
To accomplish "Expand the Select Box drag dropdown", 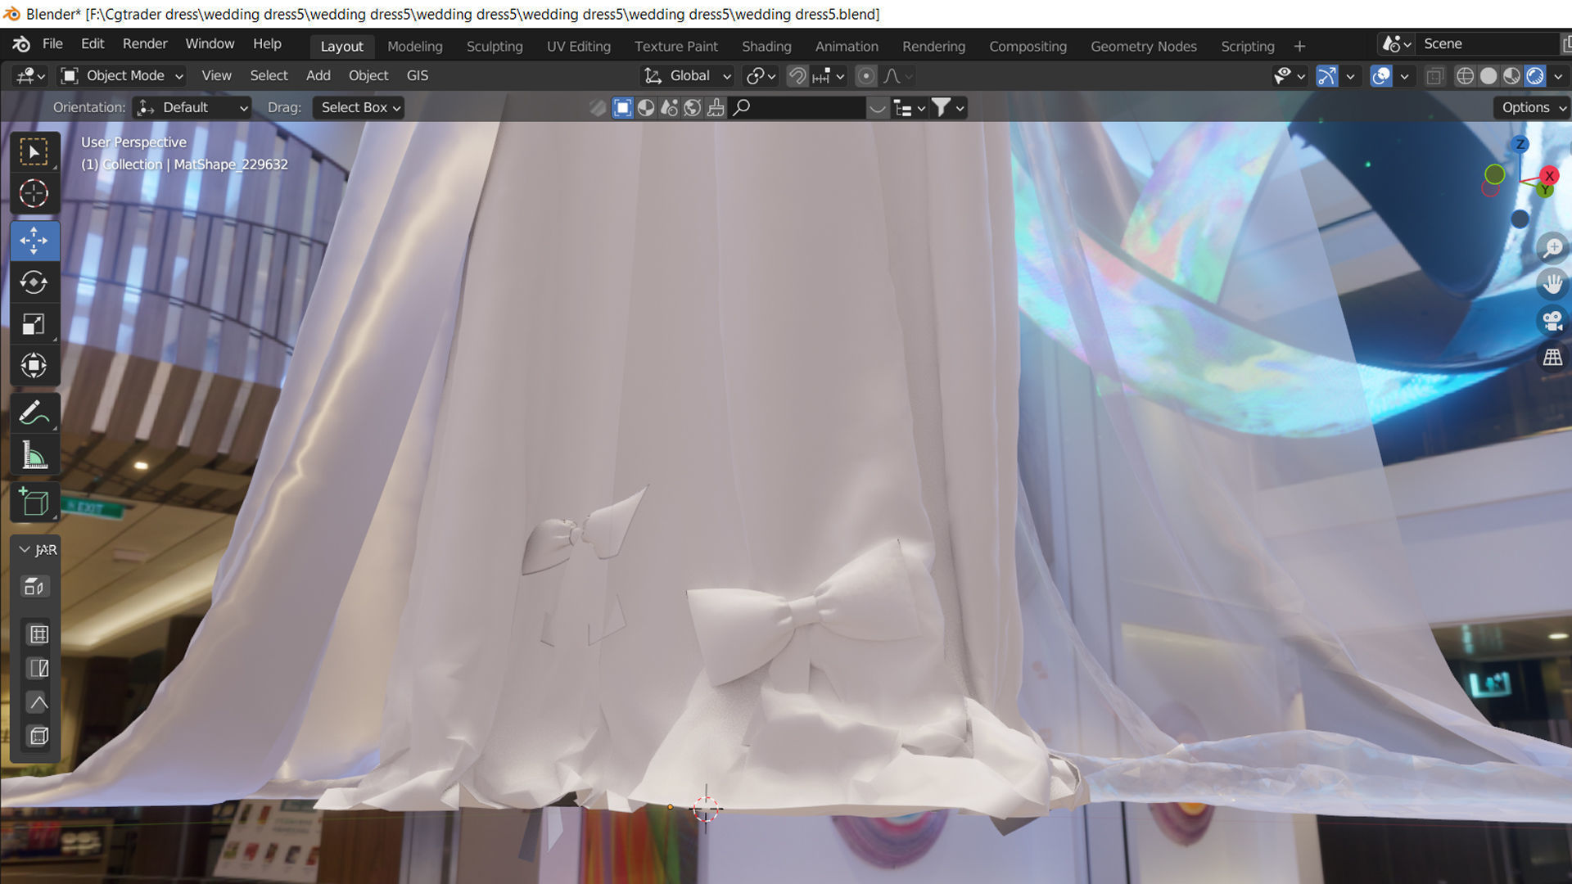I will pyautogui.click(x=359, y=107).
